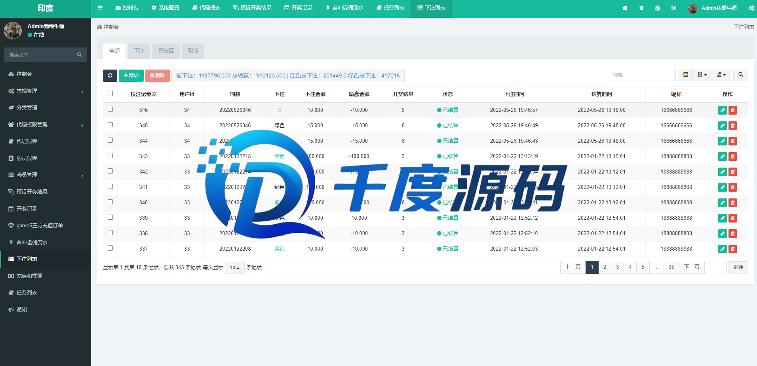Open game6三方充值订单 in the sidebar
Viewport: 757px width, 366px height.
click(46, 225)
